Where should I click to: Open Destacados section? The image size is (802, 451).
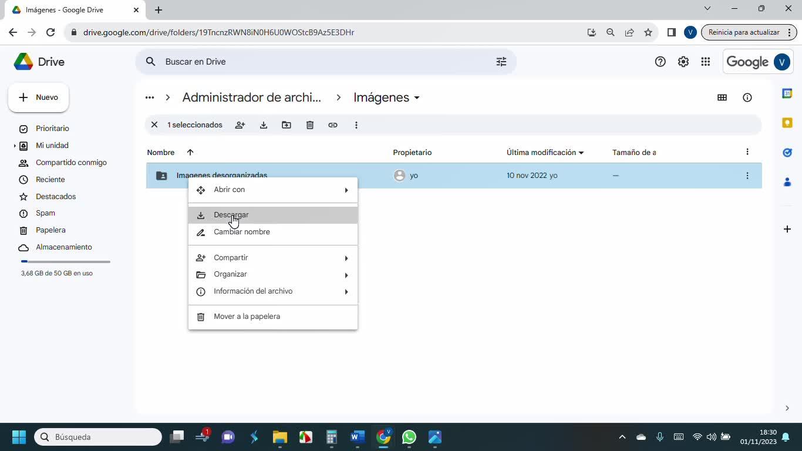[56, 197]
